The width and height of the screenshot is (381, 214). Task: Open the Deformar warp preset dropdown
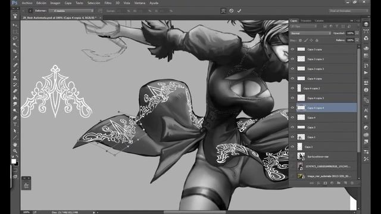click(71, 11)
